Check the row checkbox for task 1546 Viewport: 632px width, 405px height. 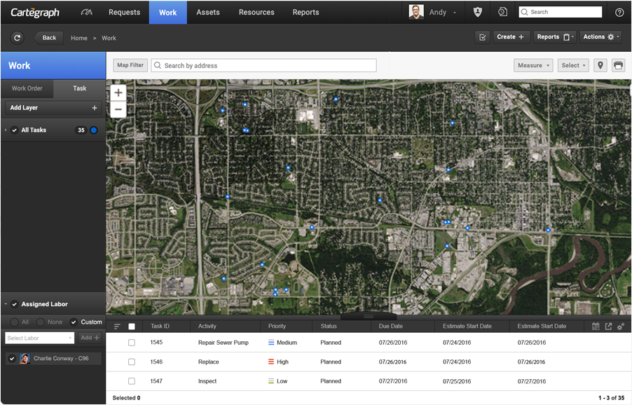pos(132,362)
